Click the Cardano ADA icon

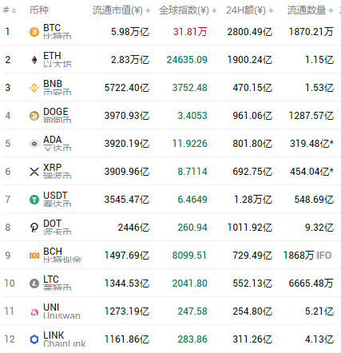coord(34,144)
